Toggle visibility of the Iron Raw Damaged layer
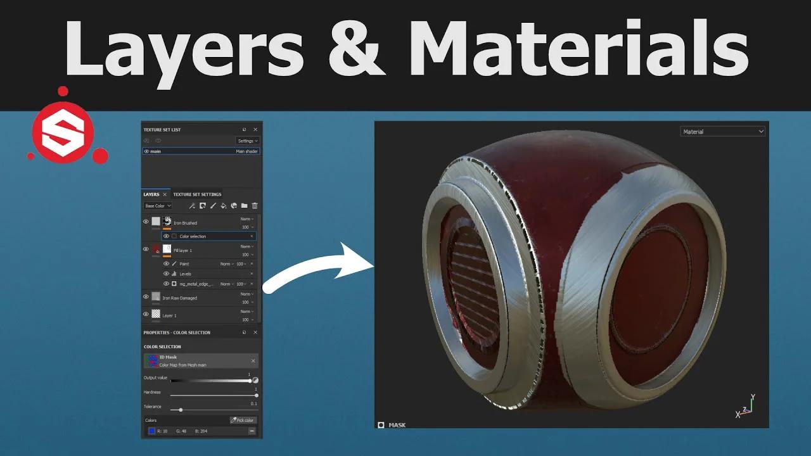Screen dimensions: 811x456 pyautogui.click(x=146, y=298)
